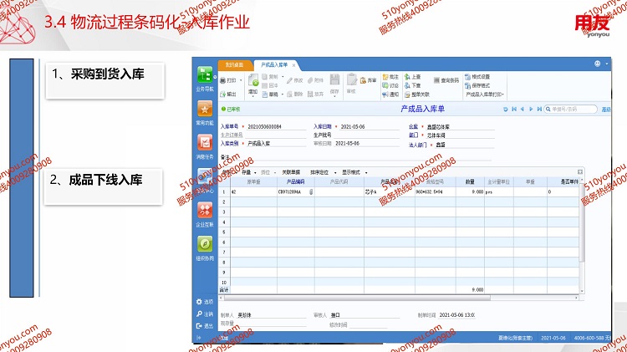
Task: Click 退出 at the sidebar bottom
Action: click(206, 325)
